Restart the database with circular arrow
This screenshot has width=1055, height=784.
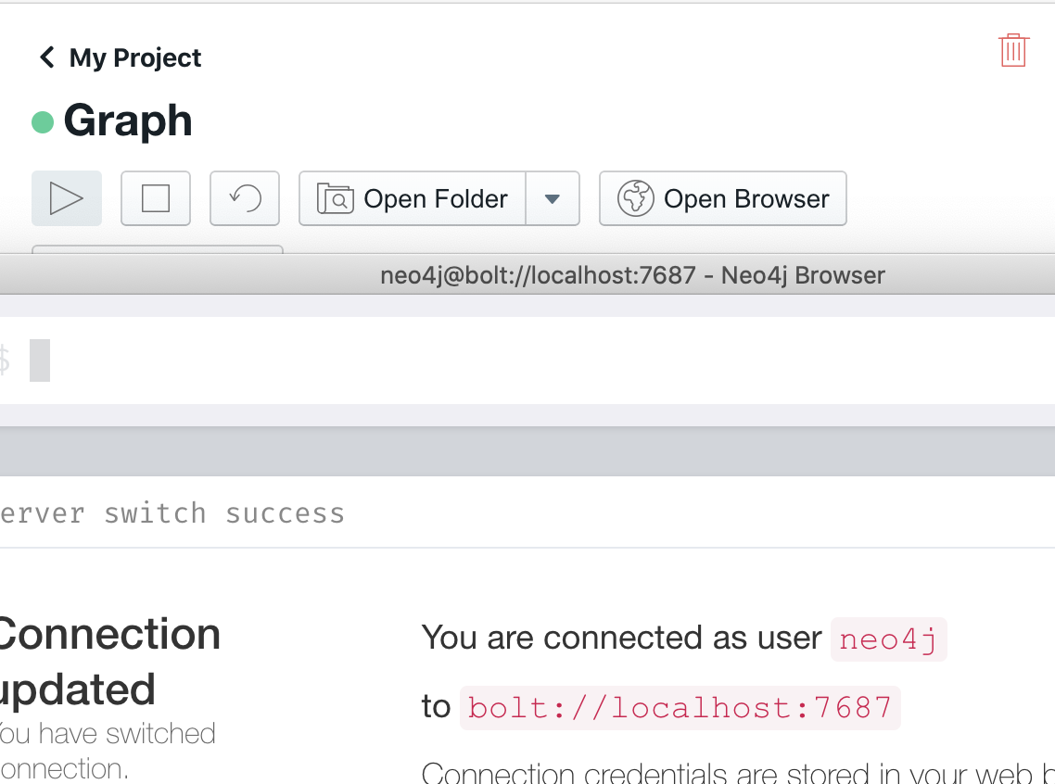tap(244, 198)
